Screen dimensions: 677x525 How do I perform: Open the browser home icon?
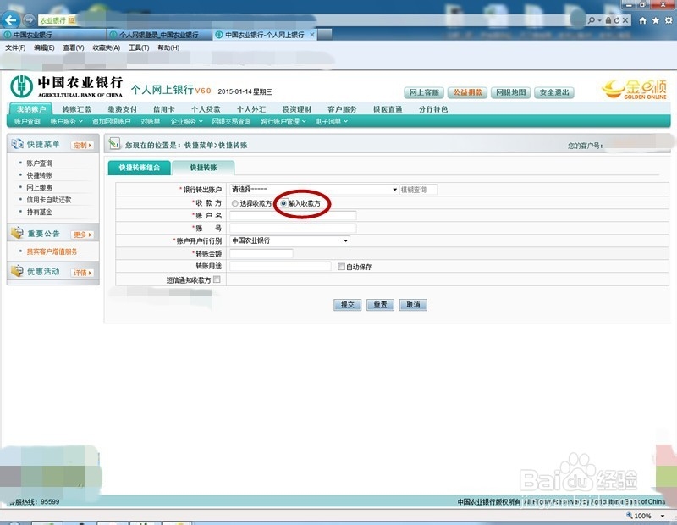click(642, 20)
